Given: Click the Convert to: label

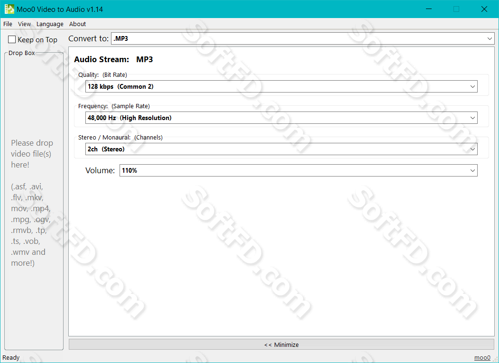Looking at the screenshot, I should (89, 38).
